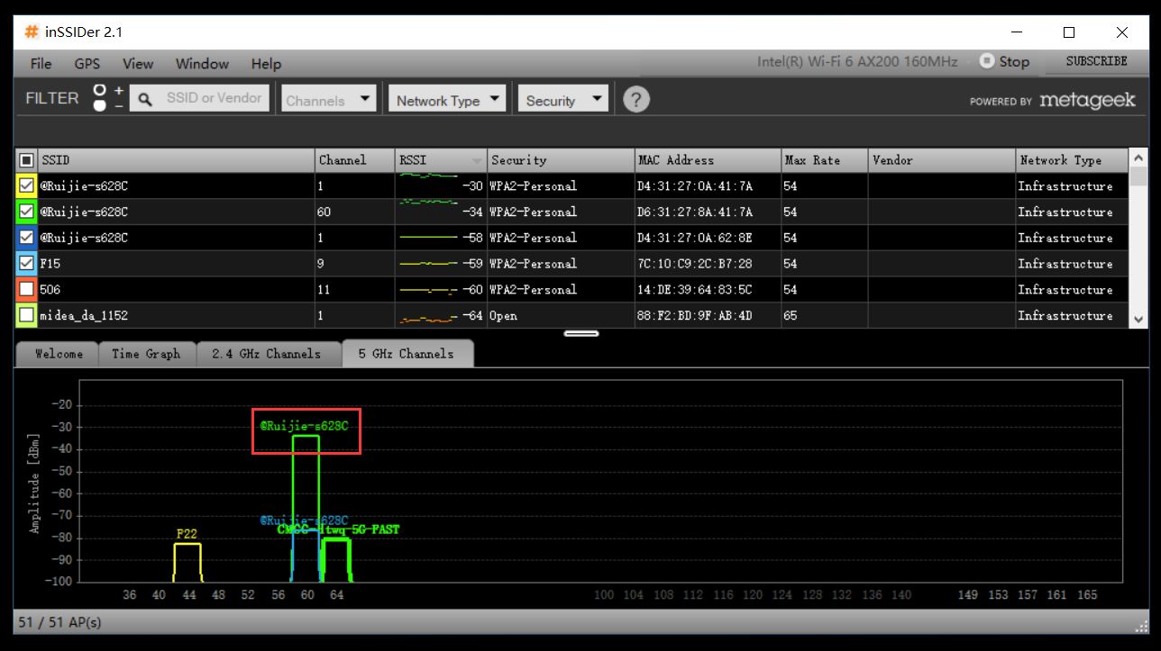
Task: Click the panel splitter handle below table
Action: 581,333
